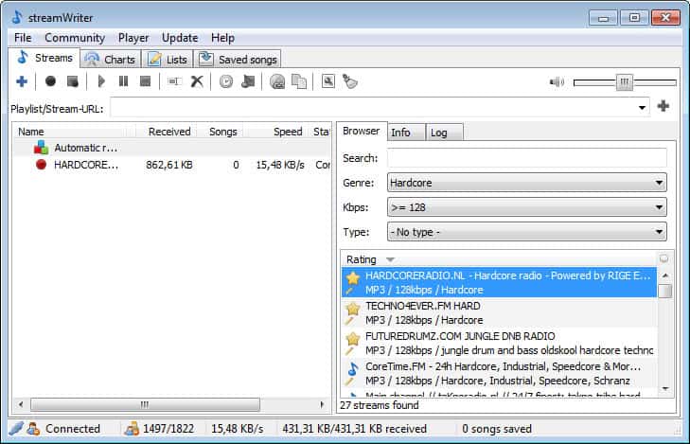The width and height of the screenshot is (690, 444).
Task: Switch to the Saved songs tab
Action: click(x=238, y=60)
